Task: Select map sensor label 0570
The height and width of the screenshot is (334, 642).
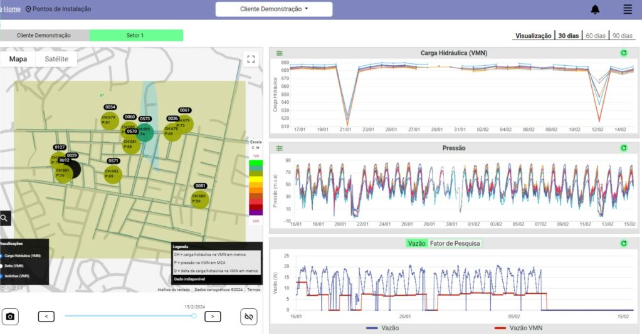Action: pos(132,132)
